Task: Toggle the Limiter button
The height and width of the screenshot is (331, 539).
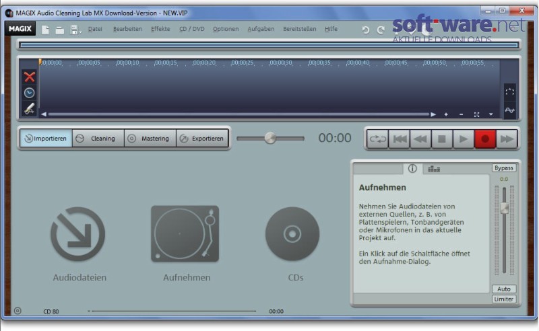Action: point(503,299)
